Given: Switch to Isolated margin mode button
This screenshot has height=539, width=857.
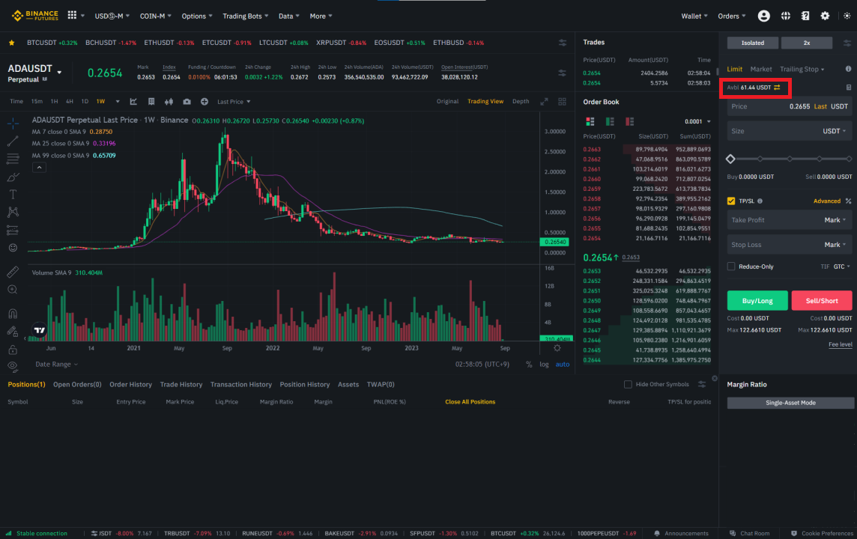Looking at the screenshot, I should (753, 43).
